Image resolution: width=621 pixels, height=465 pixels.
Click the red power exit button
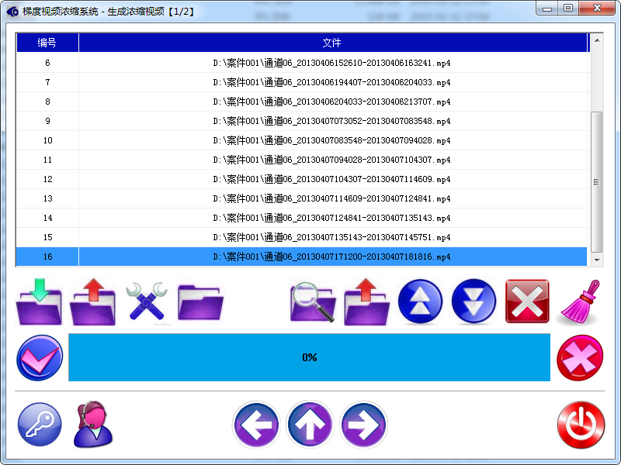click(x=581, y=425)
